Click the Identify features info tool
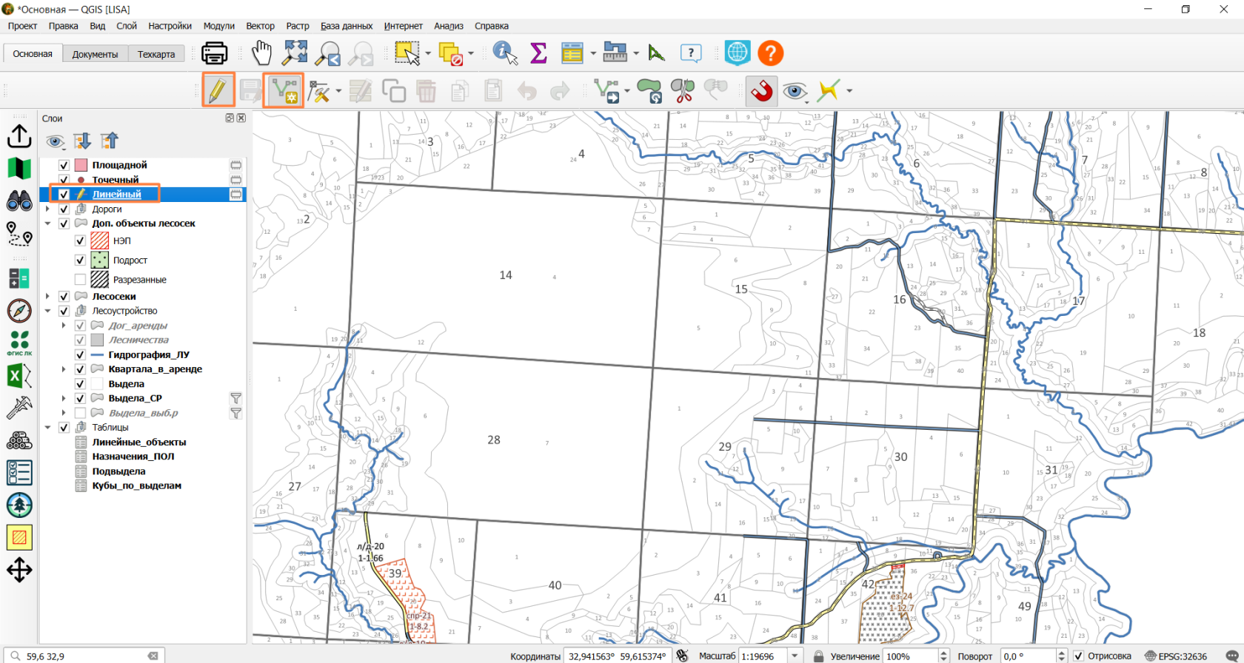The height and width of the screenshot is (663, 1244). click(x=505, y=53)
